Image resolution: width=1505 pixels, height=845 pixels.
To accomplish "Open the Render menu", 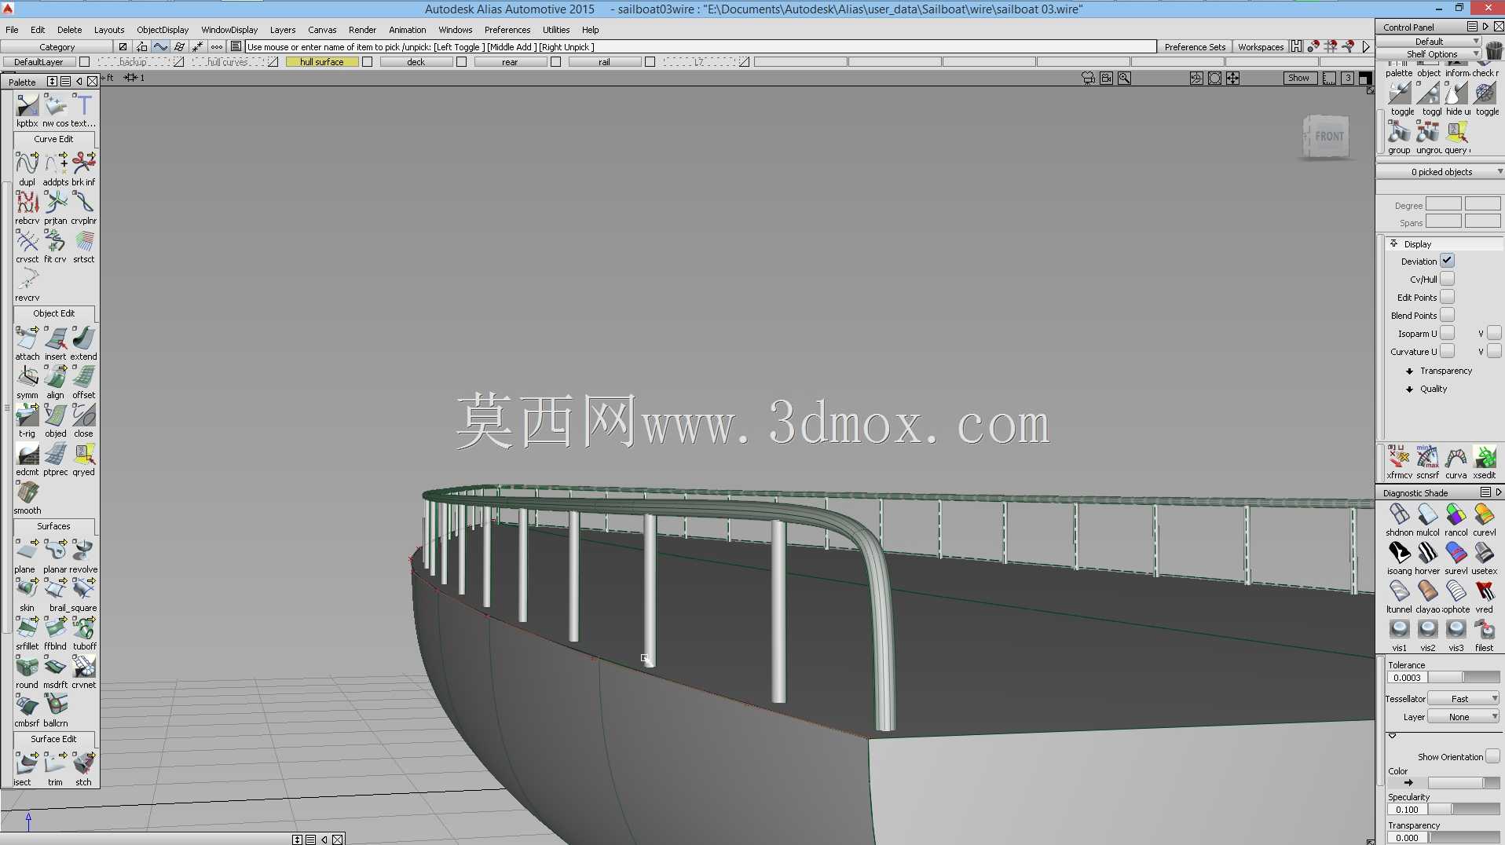I will [362, 30].
